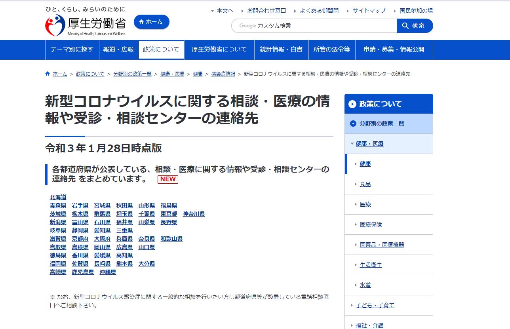510x329 pixels.
Task: Open 青森県 prefecture link
Action: click(x=58, y=205)
